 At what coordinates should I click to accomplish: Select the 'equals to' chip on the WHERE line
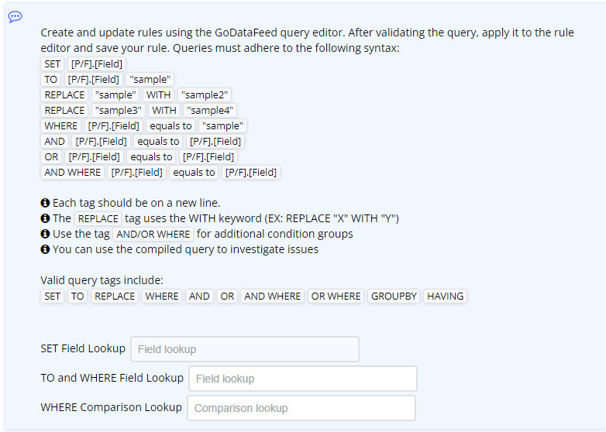click(170, 126)
